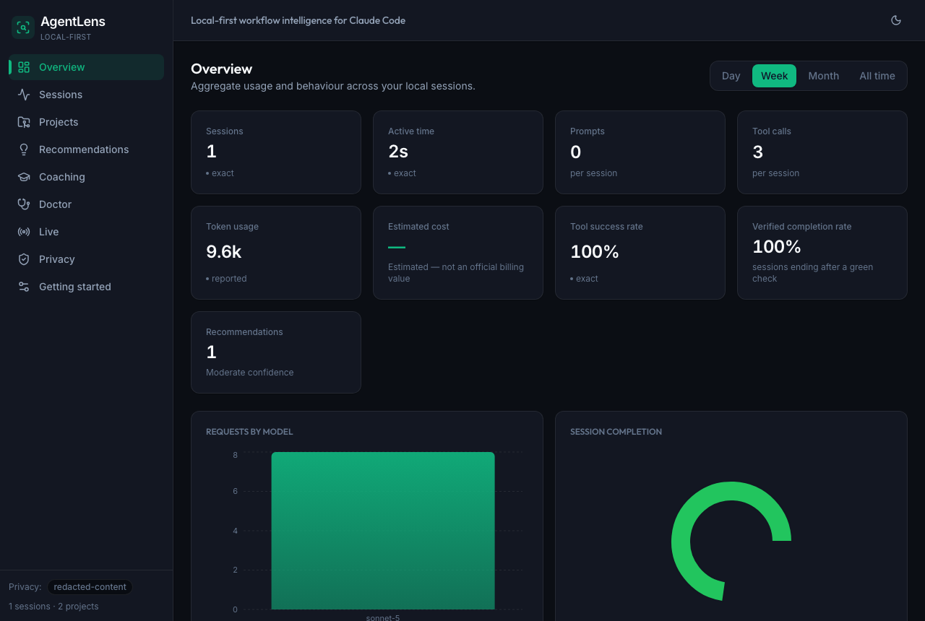925x621 pixels.
Task: Open the Sessions page
Action: 87,95
